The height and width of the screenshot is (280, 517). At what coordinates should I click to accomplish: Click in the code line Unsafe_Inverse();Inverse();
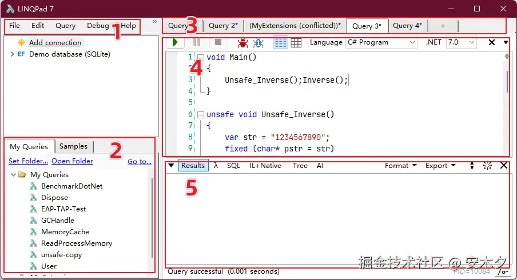click(x=286, y=81)
